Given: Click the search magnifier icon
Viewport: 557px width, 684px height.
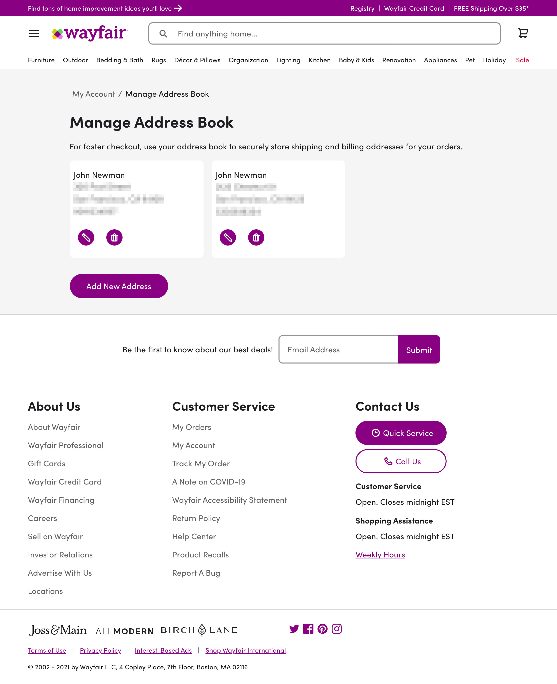Looking at the screenshot, I should click(164, 33).
